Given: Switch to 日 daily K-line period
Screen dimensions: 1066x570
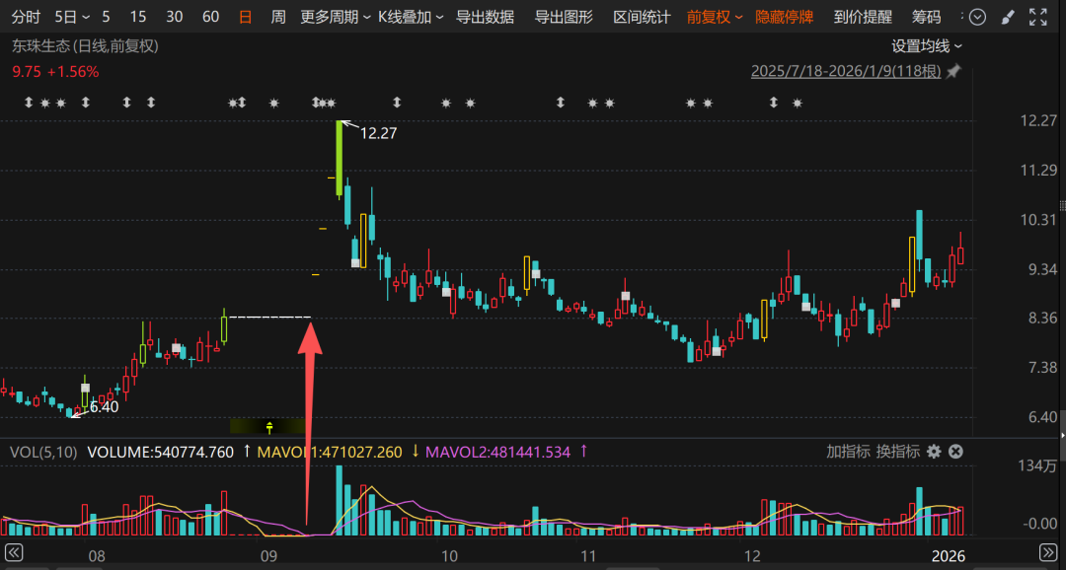Looking at the screenshot, I should [245, 17].
